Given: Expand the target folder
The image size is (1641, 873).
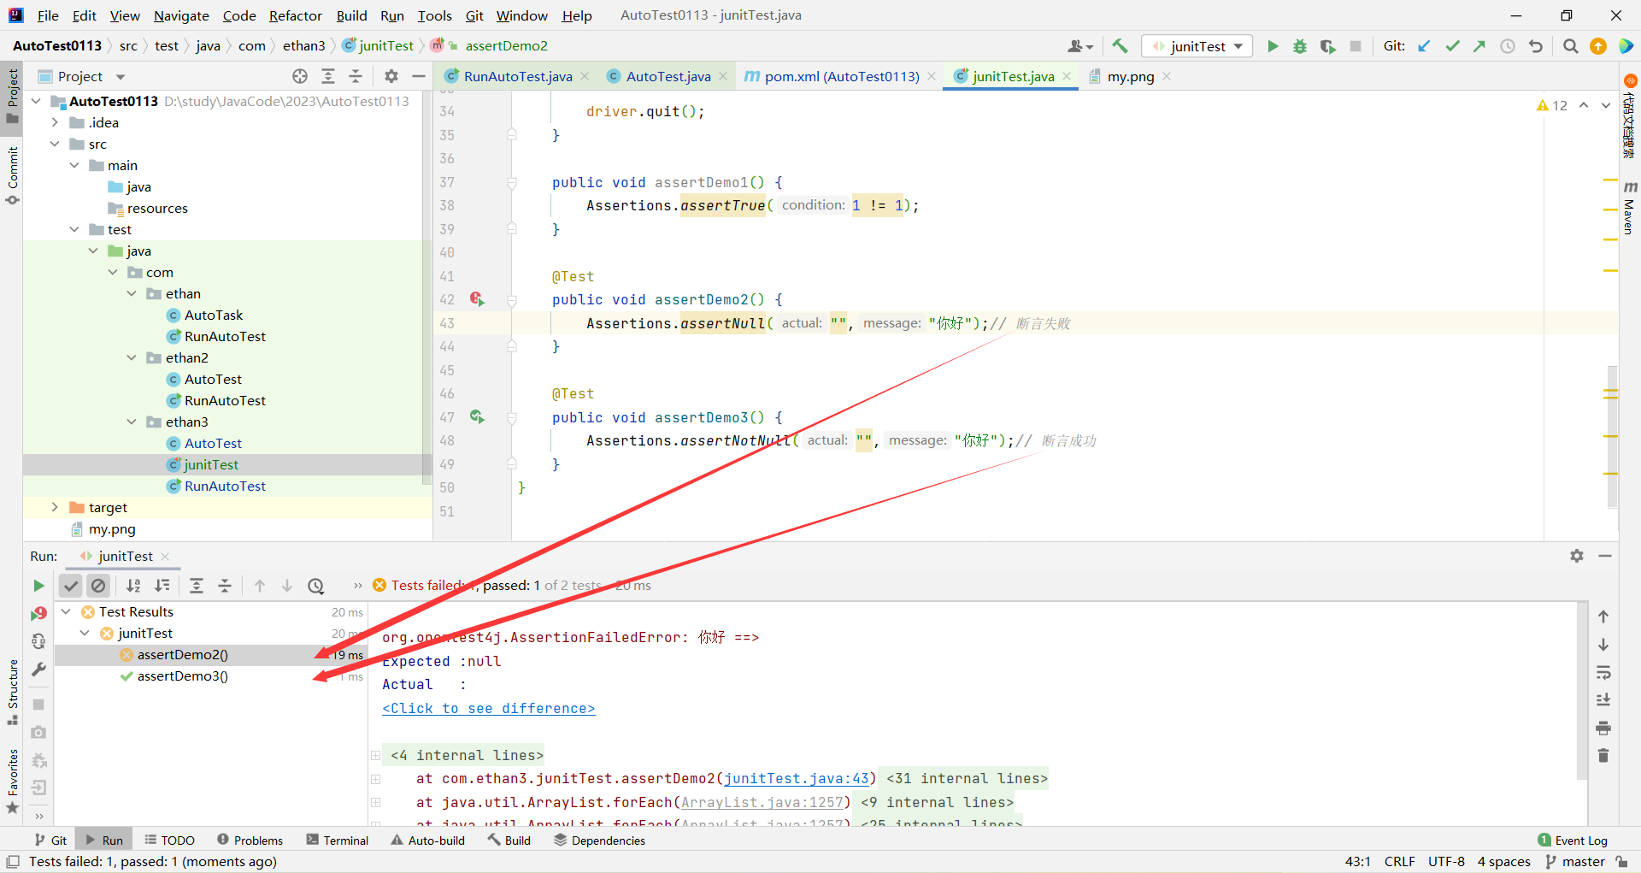Looking at the screenshot, I should tap(55, 507).
